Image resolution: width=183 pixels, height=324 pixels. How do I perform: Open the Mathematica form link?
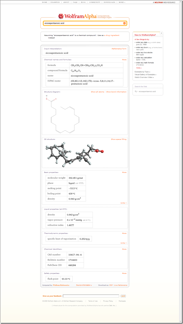click(x=119, y=49)
